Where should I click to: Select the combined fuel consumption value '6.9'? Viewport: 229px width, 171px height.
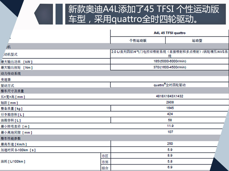(x=170, y=167)
